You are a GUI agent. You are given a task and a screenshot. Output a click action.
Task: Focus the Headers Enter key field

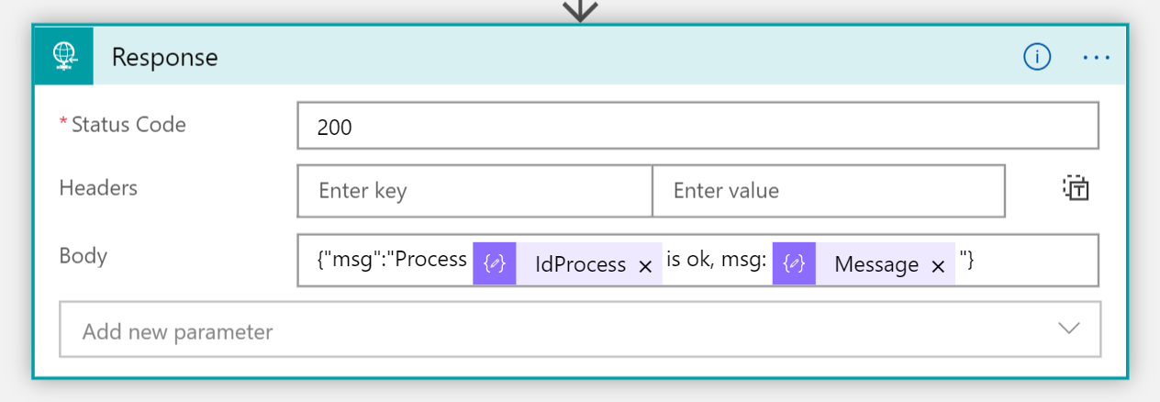click(x=474, y=191)
